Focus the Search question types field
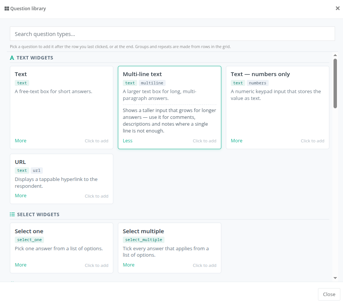 pyautogui.click(x=172, y=34)
